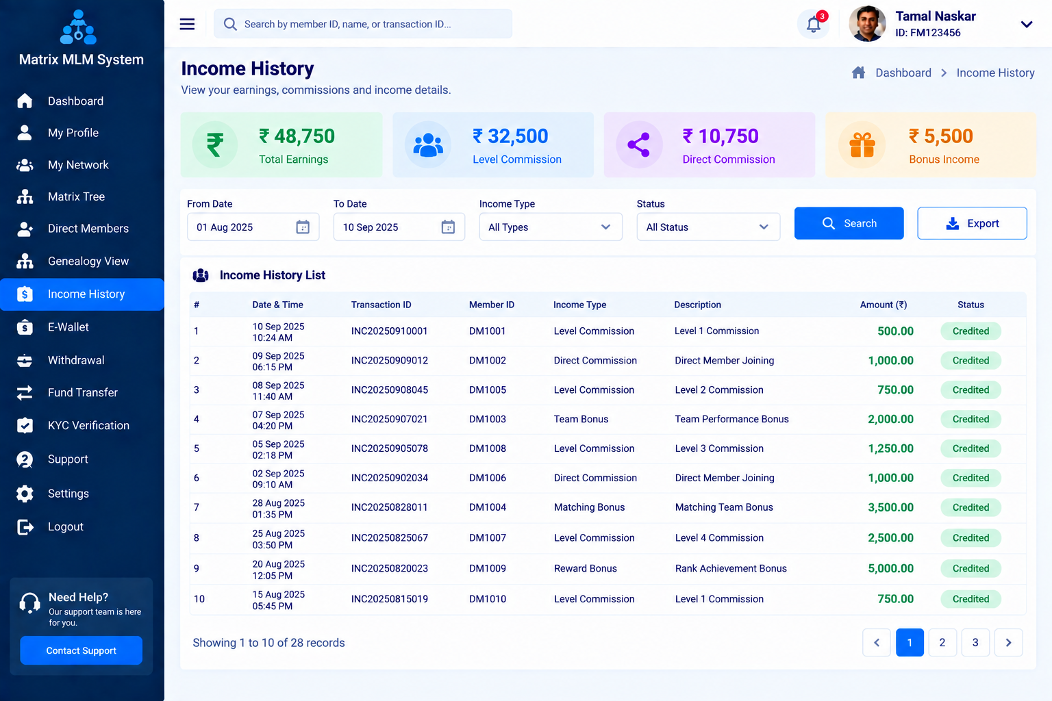The height and width of the screenshot is (701, 1052).
Task: Click the Bonus Income gift icon
Action: pyautogui.click(x=862, y=144)
